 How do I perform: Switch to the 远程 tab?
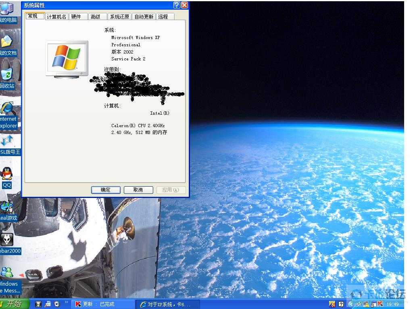coord(165,16)
